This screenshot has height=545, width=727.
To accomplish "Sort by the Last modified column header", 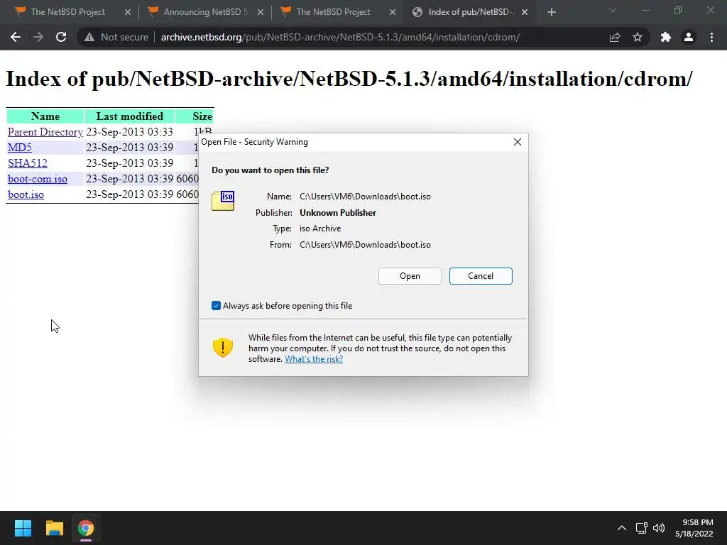I will point(129,116).
